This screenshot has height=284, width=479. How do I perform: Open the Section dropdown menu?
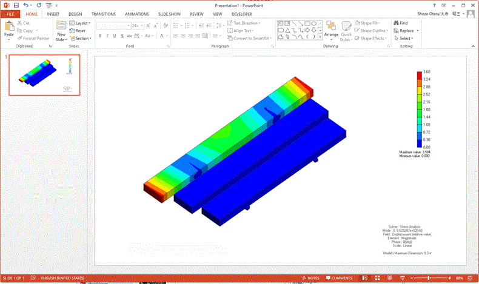tap(81, 38)
